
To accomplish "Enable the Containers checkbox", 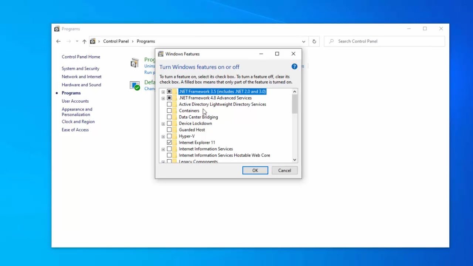I will (x=169, y=111).
